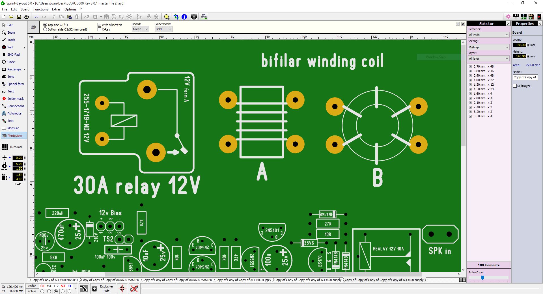Undo the last action

(36, 17)
